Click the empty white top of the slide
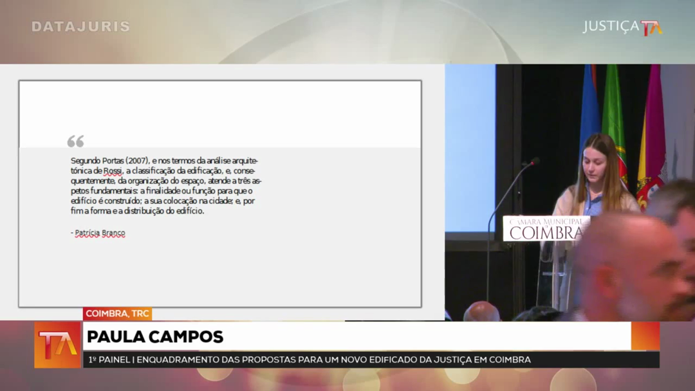The height and width of the screenshot is (391, 695). coord(219,113)
